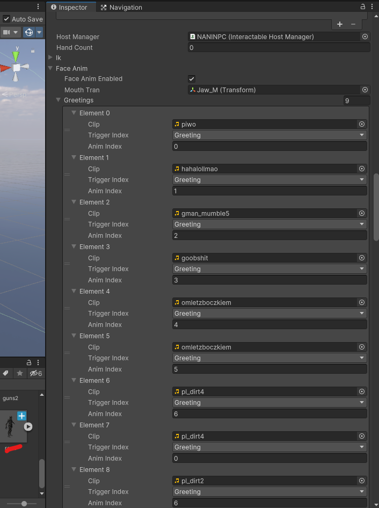The image size is (379, 508).
Task: Click the green Y axis cone
Action: pos(16,57)
